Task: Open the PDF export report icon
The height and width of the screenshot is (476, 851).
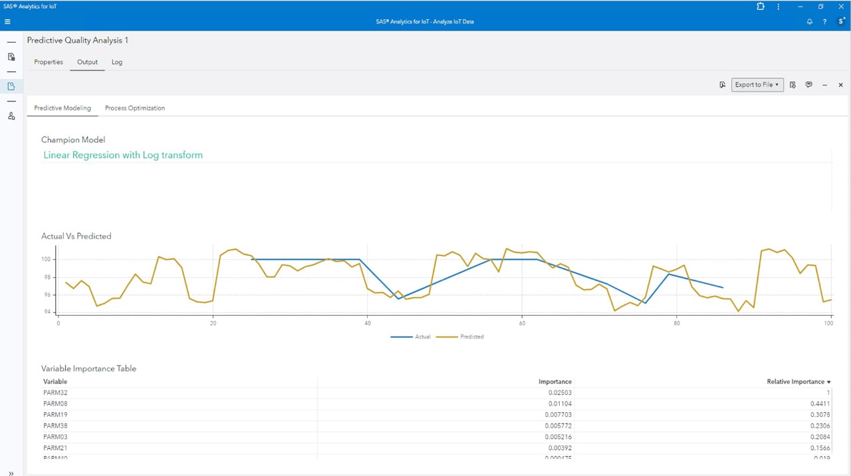Action: pyautogui.click(x=723, y=84)
